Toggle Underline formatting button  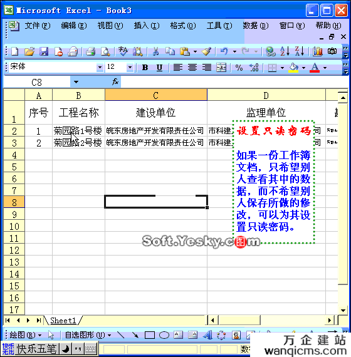160,68
